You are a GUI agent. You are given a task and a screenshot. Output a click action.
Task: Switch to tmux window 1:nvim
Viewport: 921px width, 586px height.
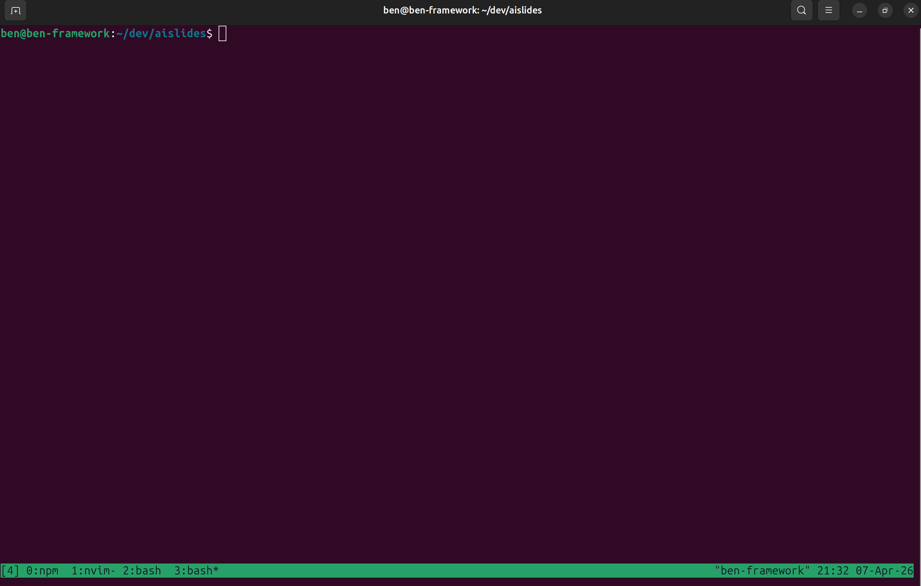(x=93, y=570)
